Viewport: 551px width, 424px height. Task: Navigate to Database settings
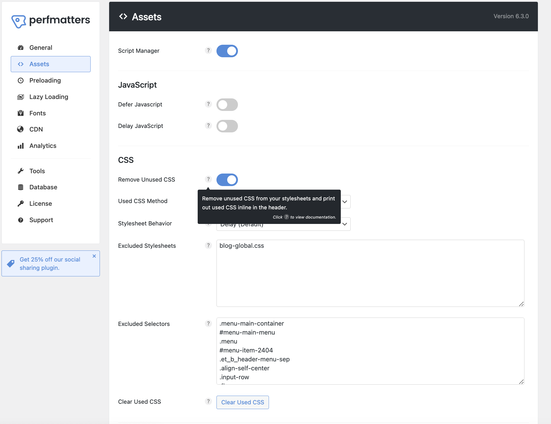click(x=51, y=187)
